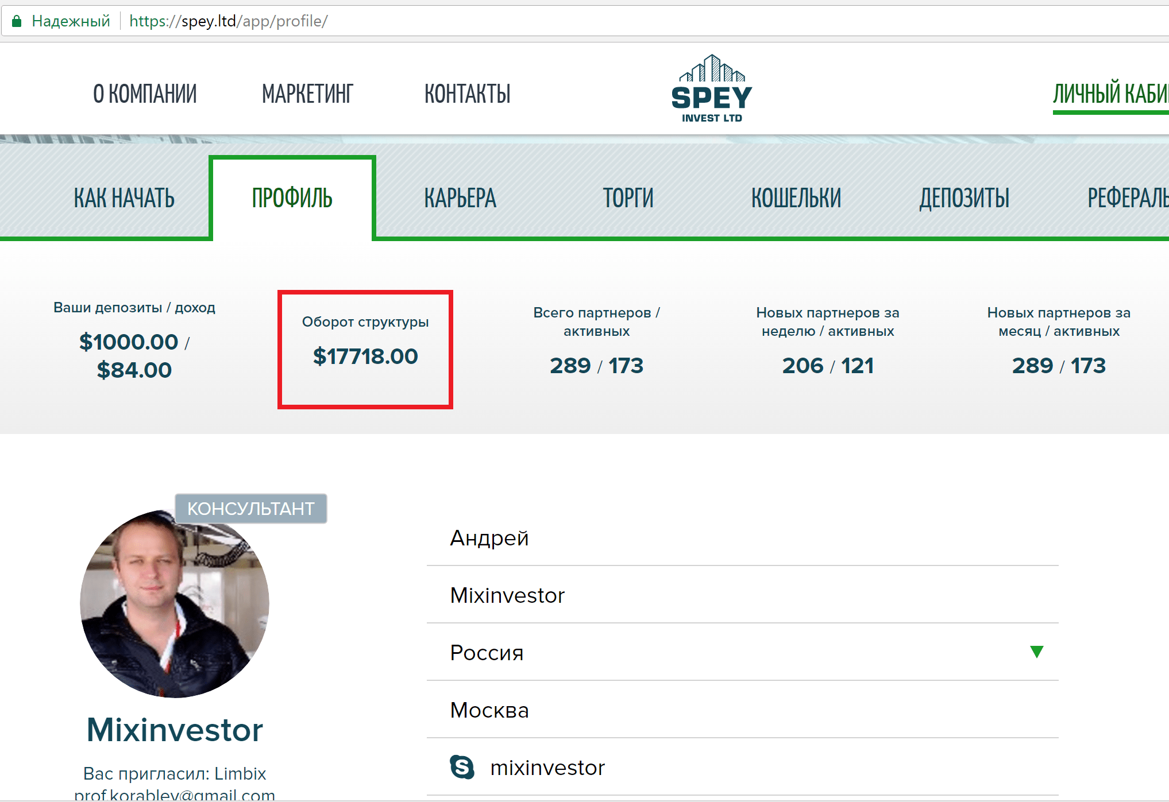The height and width of the screenshot is (802, 1169).
Task: Click the SPEY Invest LTD logo
Action: click(x=712, y=88)
